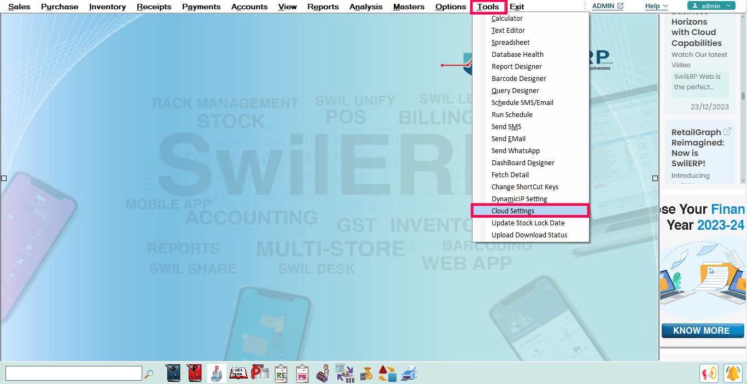Open the Purchase menu
Image resolution: width=747 pixels, height=384 pixels.
60,7
